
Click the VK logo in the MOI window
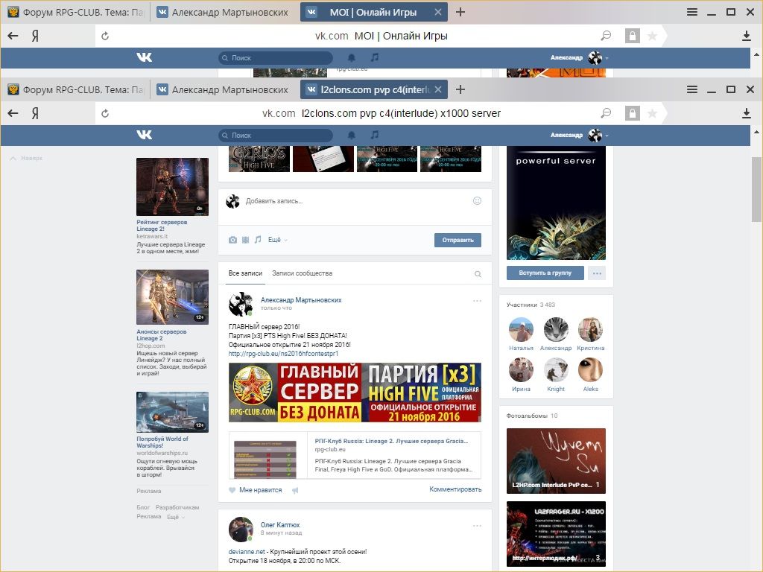coord(144,57)
